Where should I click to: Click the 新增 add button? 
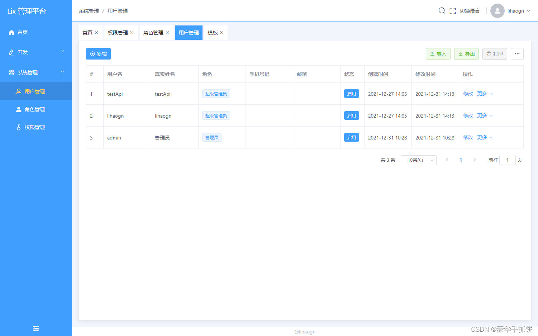tap(98, 54)
